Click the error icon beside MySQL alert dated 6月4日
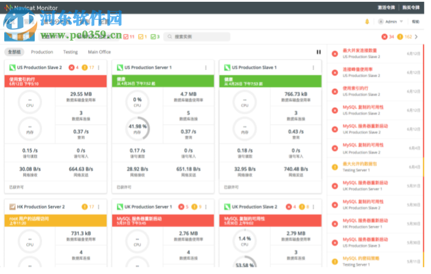 coord(335,148)
